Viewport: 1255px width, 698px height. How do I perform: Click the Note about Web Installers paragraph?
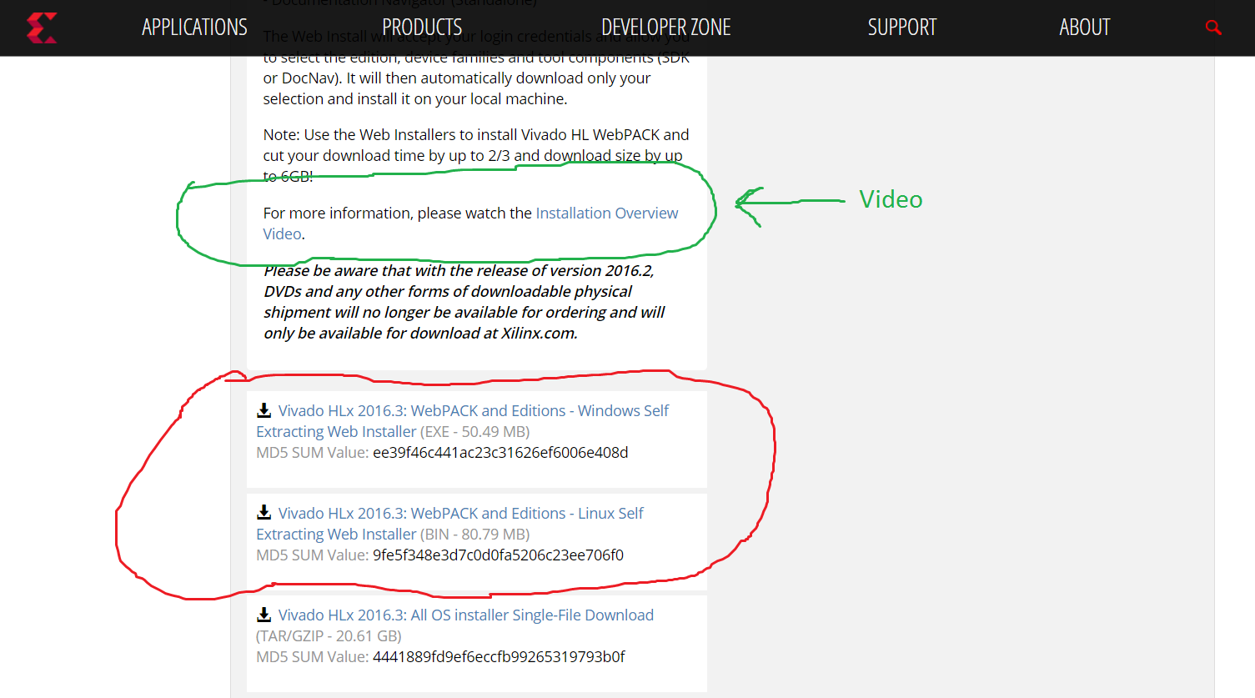click(x=476, y=155)
